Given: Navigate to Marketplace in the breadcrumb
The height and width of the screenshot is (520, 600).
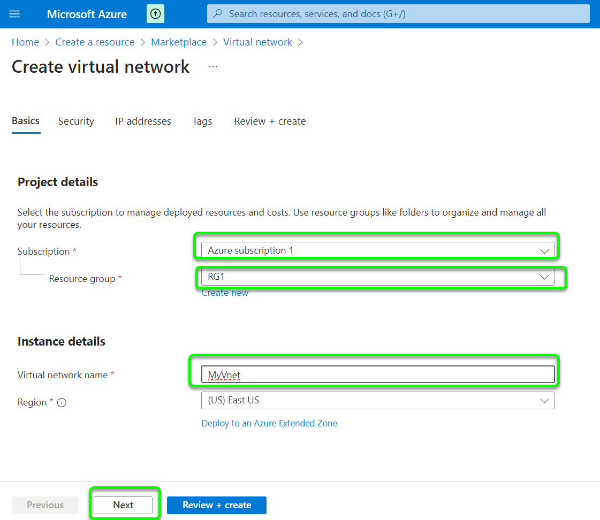Looking at the screenshot, I should [179, 42].
